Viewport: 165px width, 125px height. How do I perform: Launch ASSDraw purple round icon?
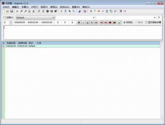[85, 11]
